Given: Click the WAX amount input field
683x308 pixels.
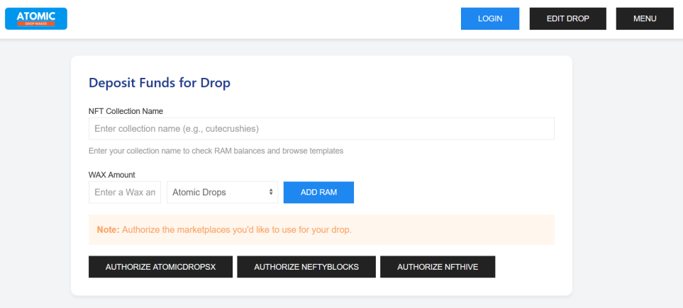Looking at the screenshot, I should click(x=125, y=193).
